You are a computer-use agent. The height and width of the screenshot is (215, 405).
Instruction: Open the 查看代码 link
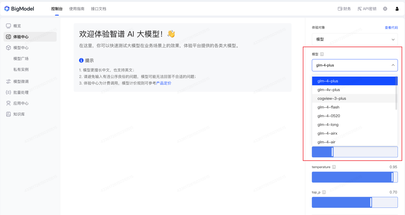[x=391, y=28]
